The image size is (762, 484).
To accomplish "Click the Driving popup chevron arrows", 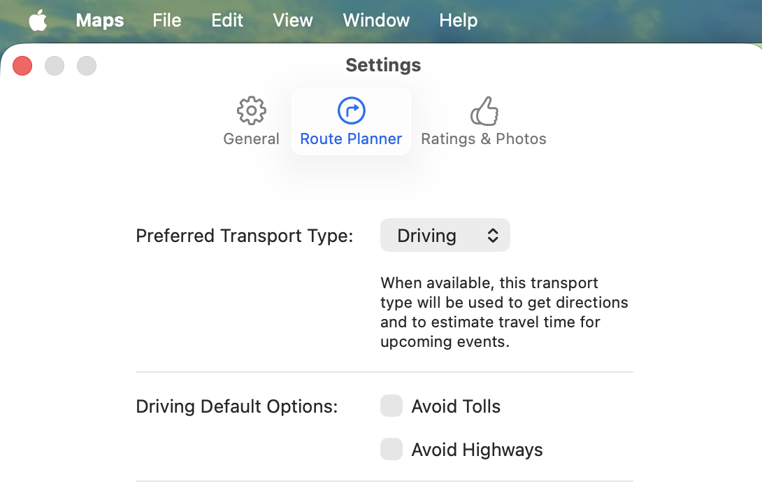I will click(x=493, y=236).
